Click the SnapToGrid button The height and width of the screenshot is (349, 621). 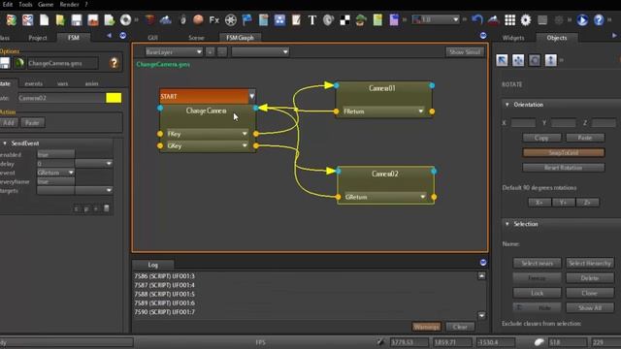point(564,152)
